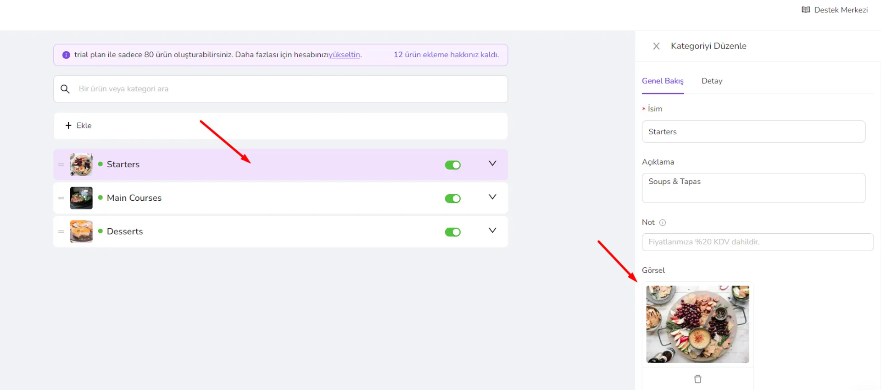881x390 pixels.
Task: Open the yükseltin upgrade link
Action: (345, 55)
